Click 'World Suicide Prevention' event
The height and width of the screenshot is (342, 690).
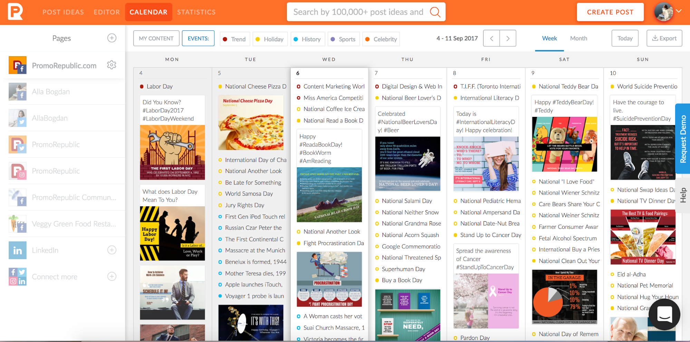[647, 87]
